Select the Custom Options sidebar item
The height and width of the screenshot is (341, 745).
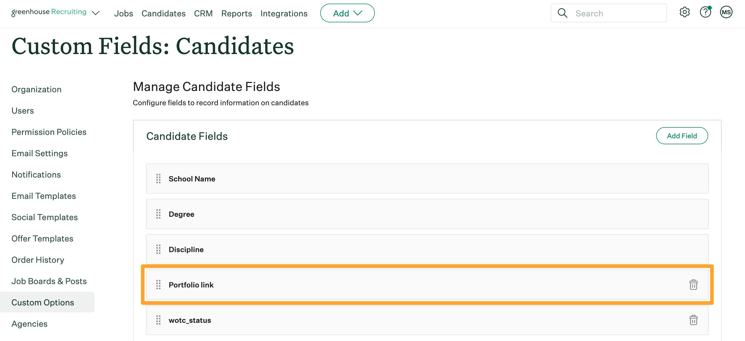pyautogui.click(x=43, y=302)
